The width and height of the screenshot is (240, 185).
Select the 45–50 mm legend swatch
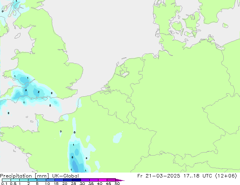tap(111, 180)
